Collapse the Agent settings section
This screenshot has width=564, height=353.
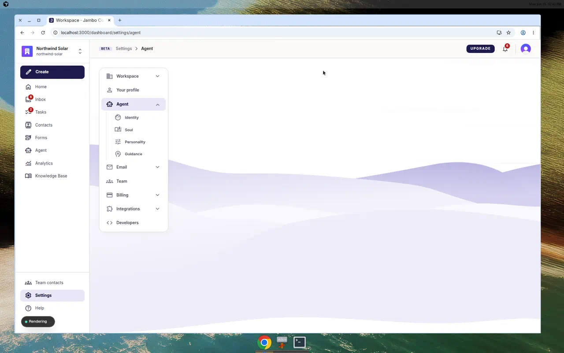(x=134, y=104)
